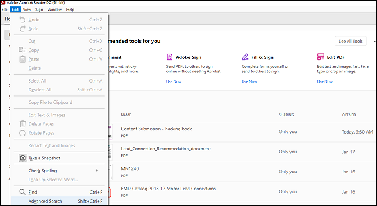The height and width of the screenshot is (206, 377).
Task: Click Only you sharing for MN1240
Action: 288,172
